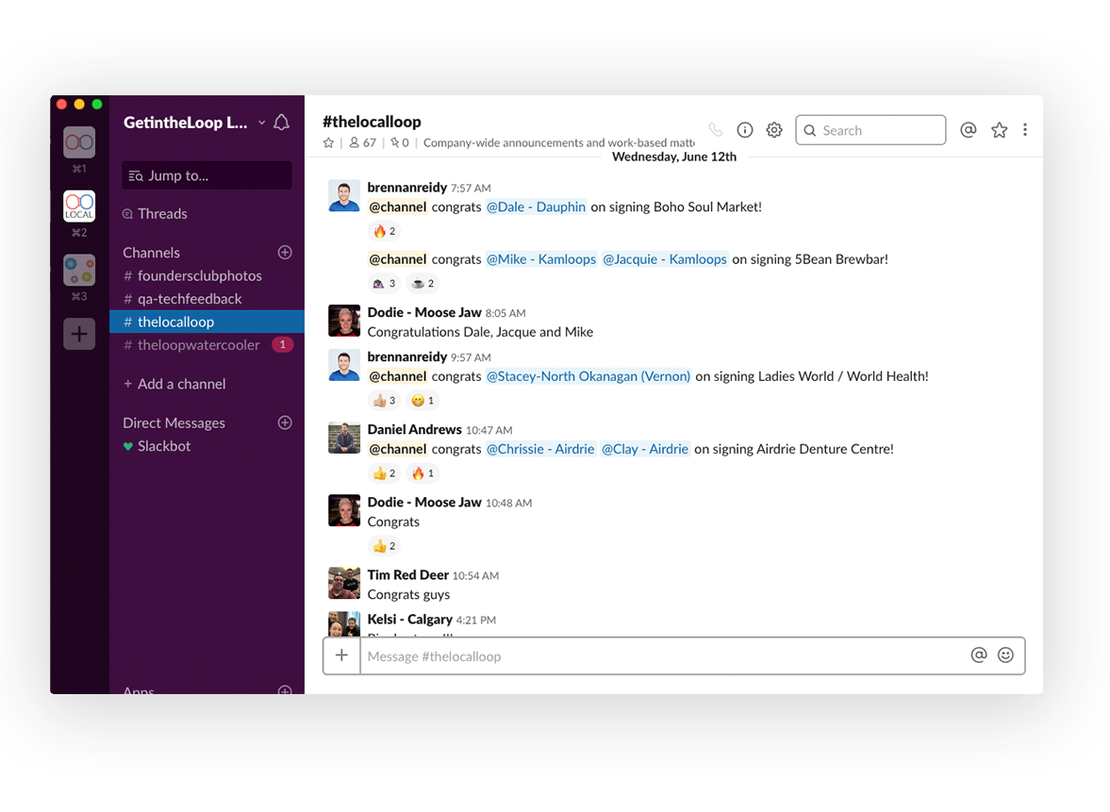This screenshot has width=1110, height=812.
Task: Open Threads view
Action: coord(162,214)
